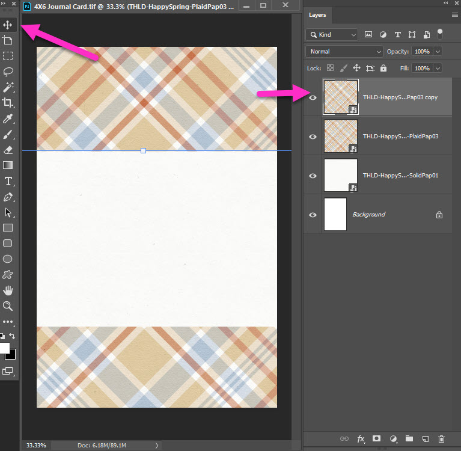The width and height of the screenshot is (461, 451).
Task: Open the Layers panel options menu
Action: click(454, 14)
